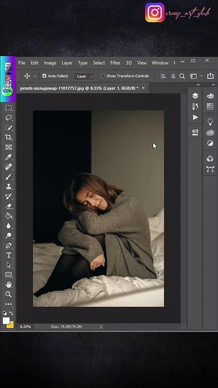Open the Swatches panel grid icon
Viewport: 218px width, 388px height.
coord(210,106)
